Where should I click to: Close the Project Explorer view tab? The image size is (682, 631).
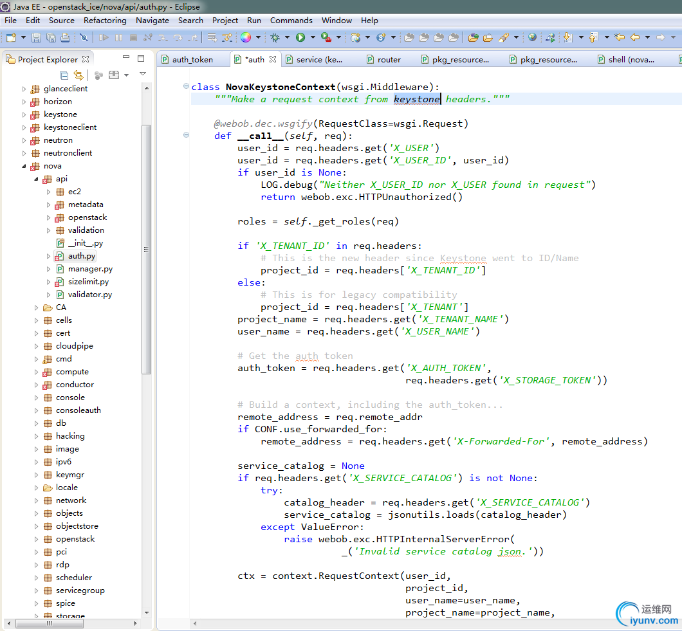(86, 59)
